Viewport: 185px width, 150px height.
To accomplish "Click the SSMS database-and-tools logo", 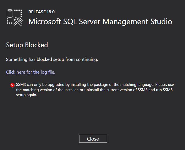I will (x=14, y=18).
